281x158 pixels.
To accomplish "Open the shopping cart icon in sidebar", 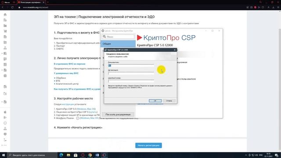I will (5, 31).
